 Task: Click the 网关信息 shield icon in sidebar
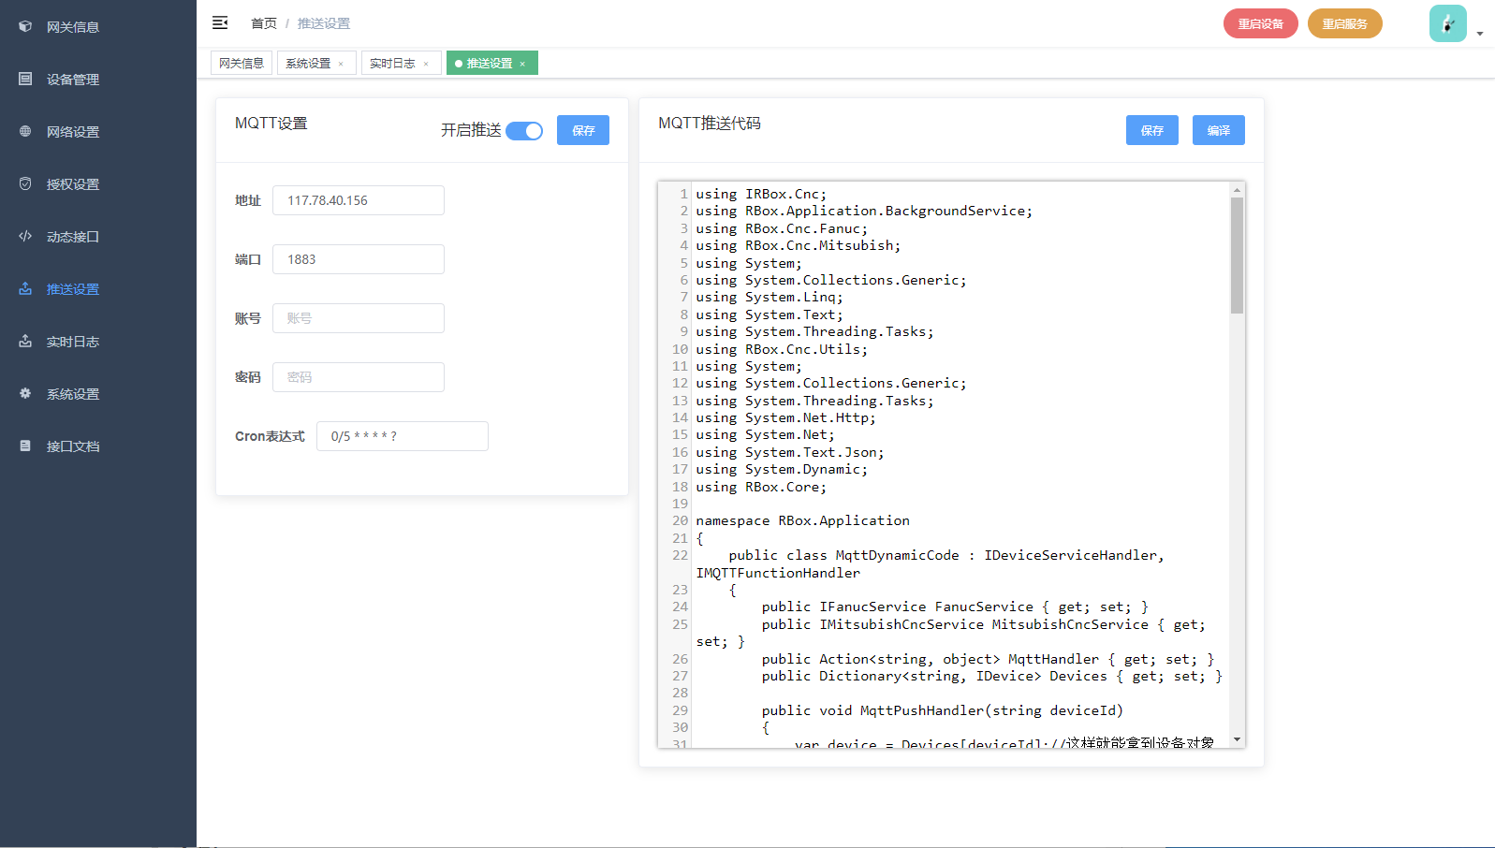25,27
